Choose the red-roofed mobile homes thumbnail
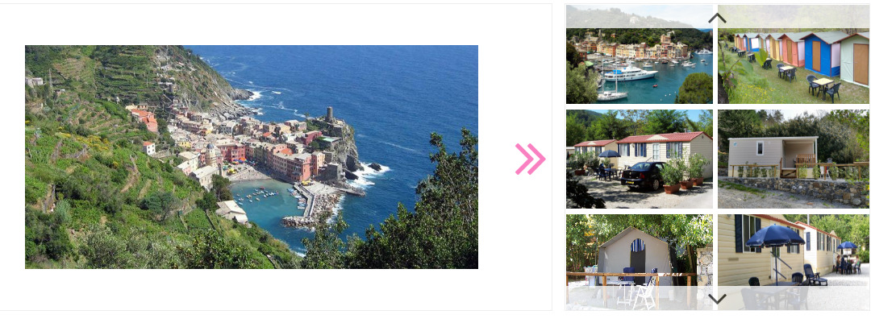This screenshot has width=896, height=327. coord(640,159)
